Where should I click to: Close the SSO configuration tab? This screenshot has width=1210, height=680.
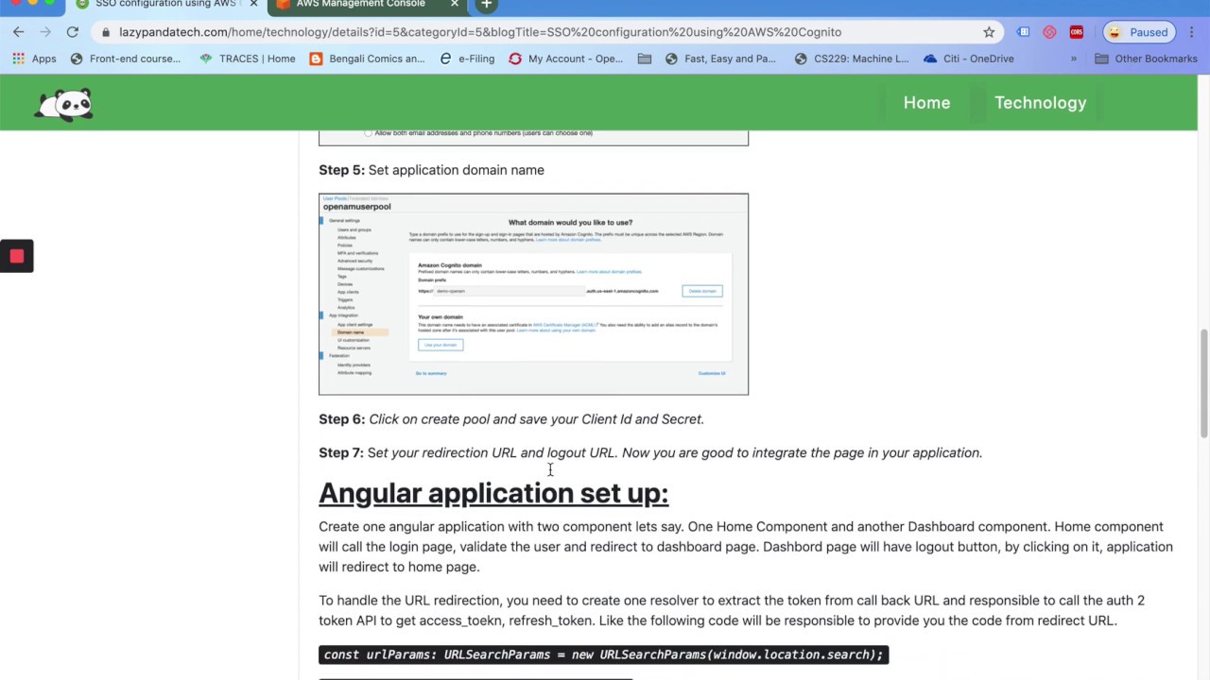tap(253, 5)
